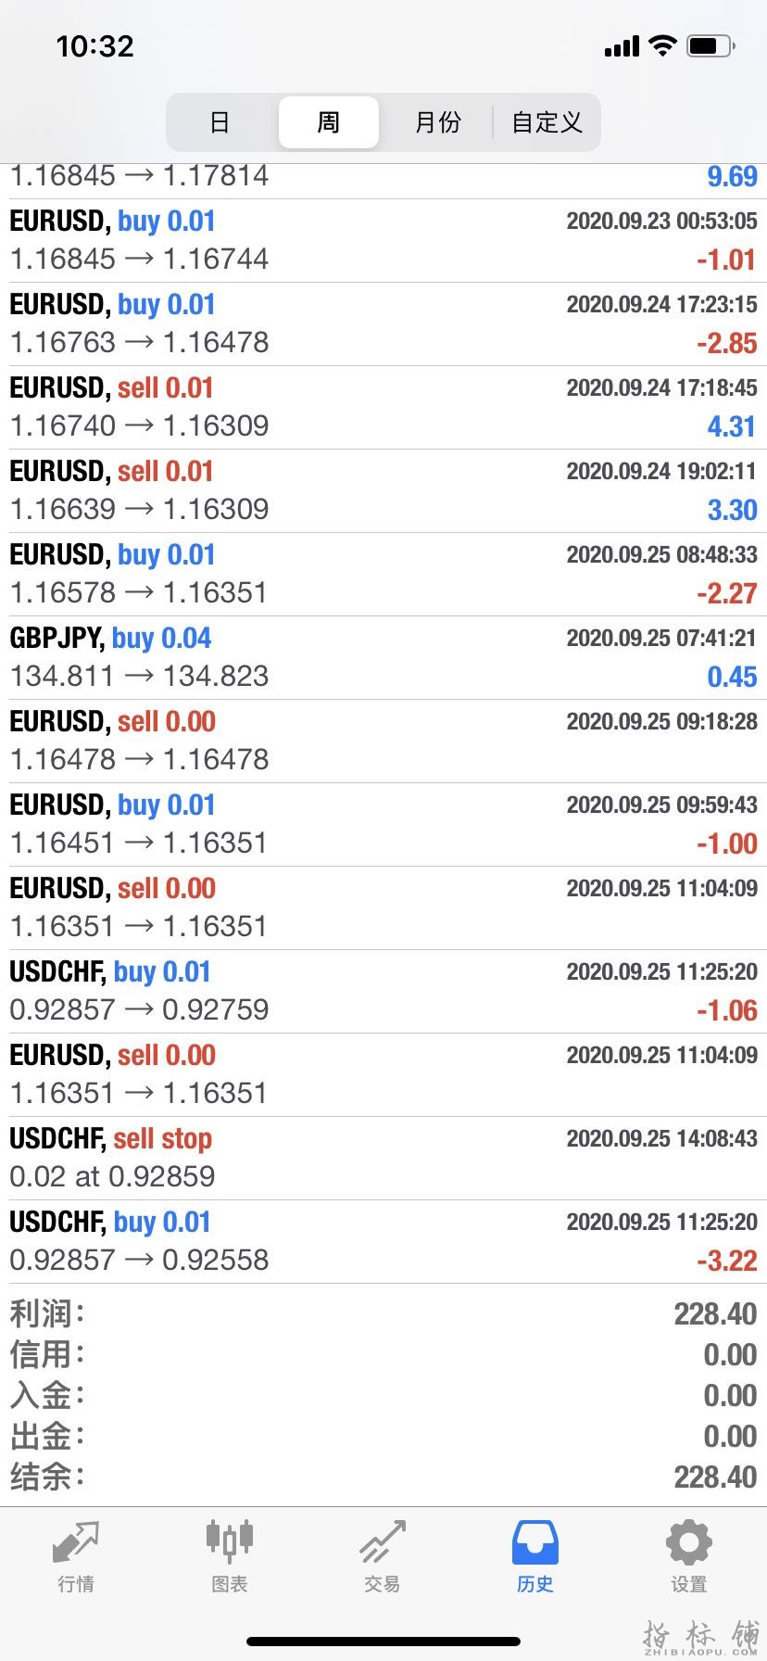Open the USDCHF sell stop order entry
Viewport: 767px width, 1661px height.
(x=383, y=1159)
